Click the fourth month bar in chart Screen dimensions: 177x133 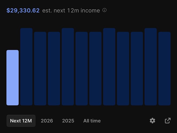coord(54,68)
